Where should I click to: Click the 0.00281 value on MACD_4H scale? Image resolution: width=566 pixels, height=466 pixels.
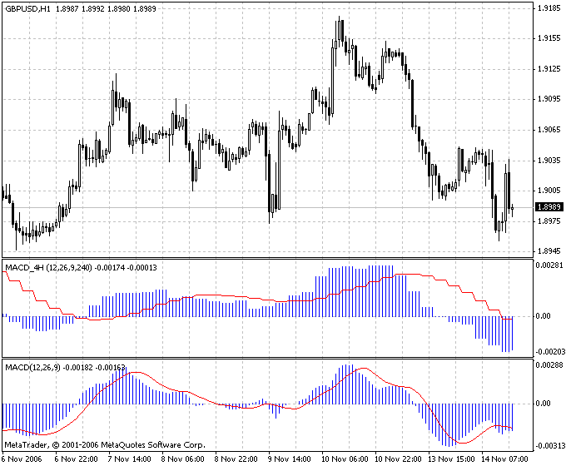pos(549,265)
